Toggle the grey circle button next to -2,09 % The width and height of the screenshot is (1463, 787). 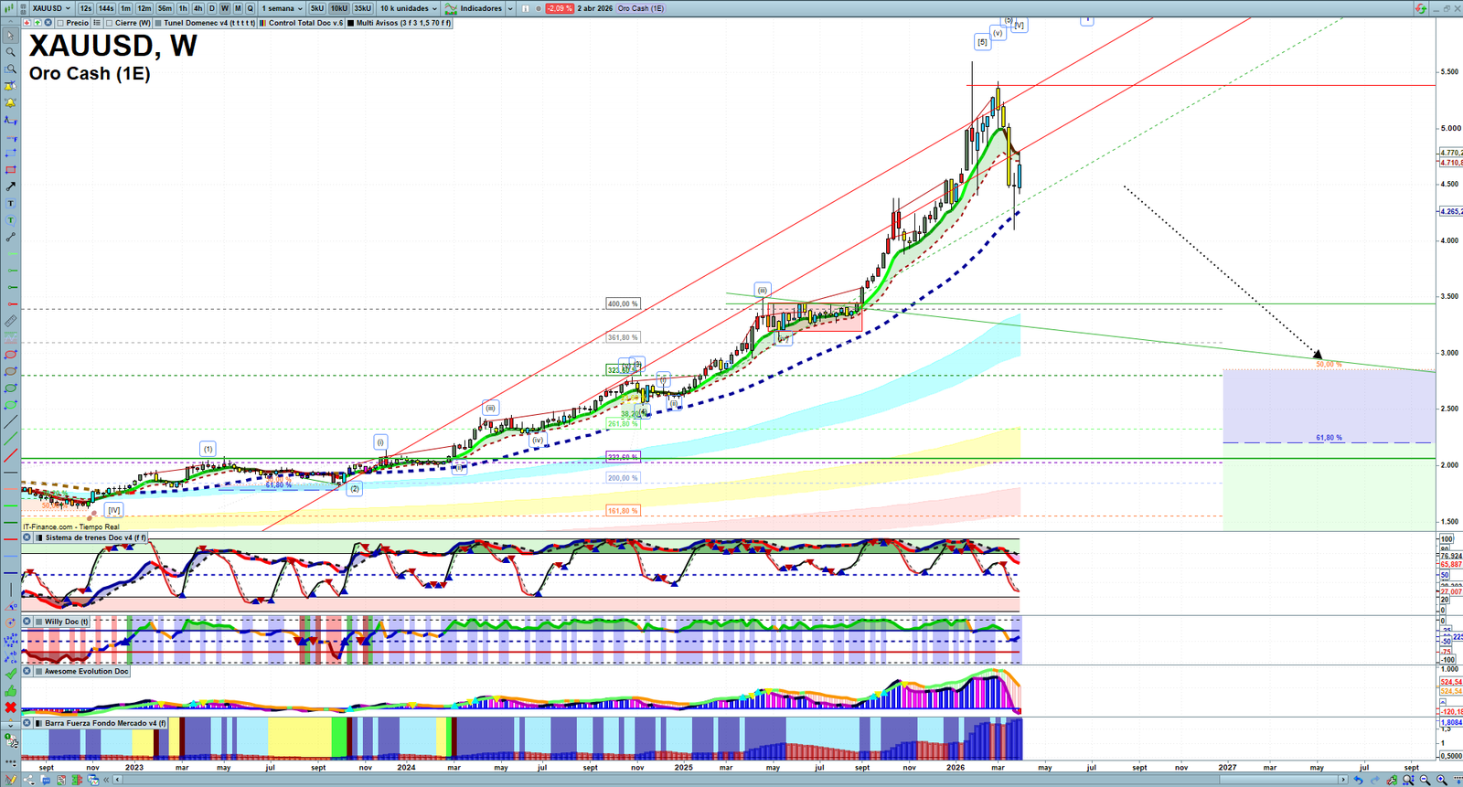tap(539, 8)
